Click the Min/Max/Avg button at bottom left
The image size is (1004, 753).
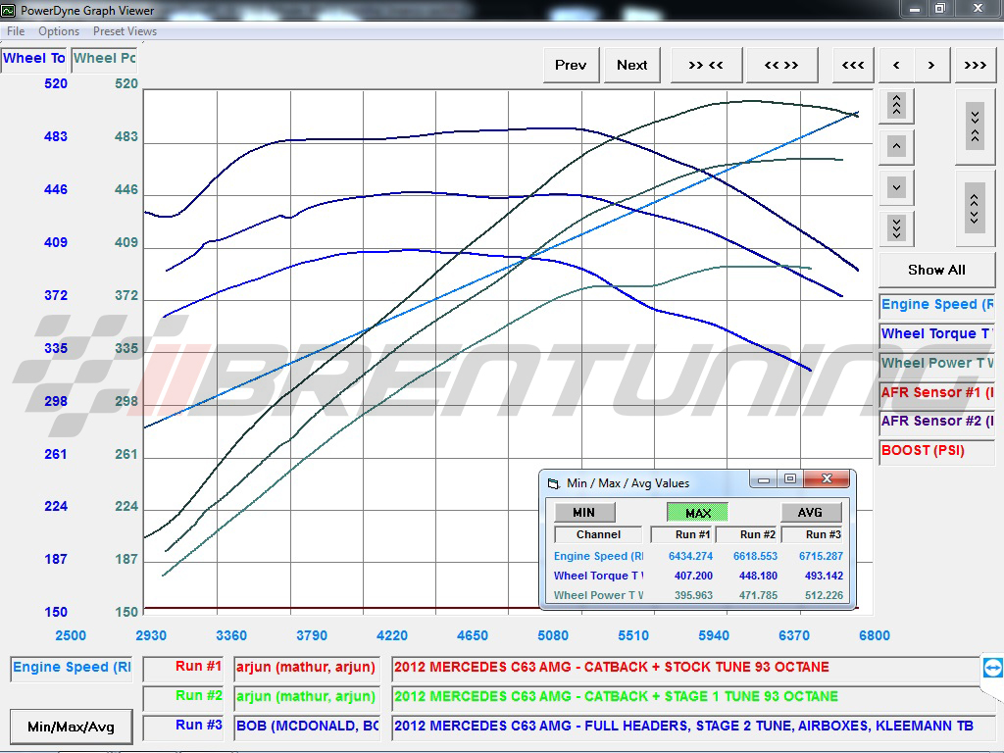(x=71, y=727)
